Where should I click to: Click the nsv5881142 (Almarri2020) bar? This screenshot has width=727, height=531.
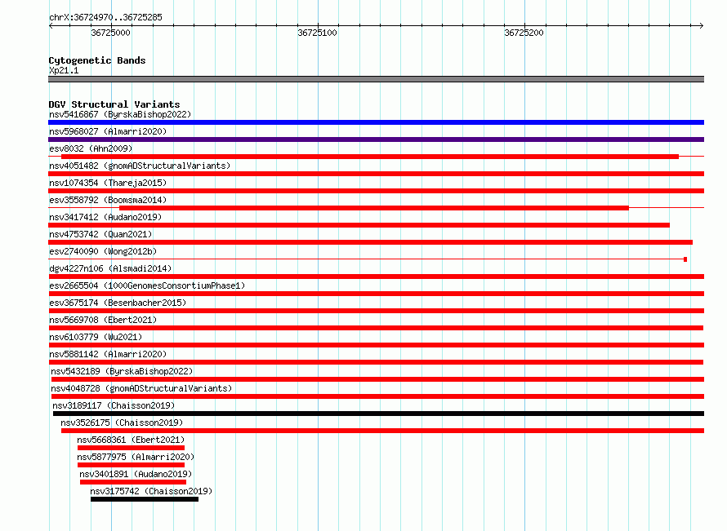(x=376, y=362)
